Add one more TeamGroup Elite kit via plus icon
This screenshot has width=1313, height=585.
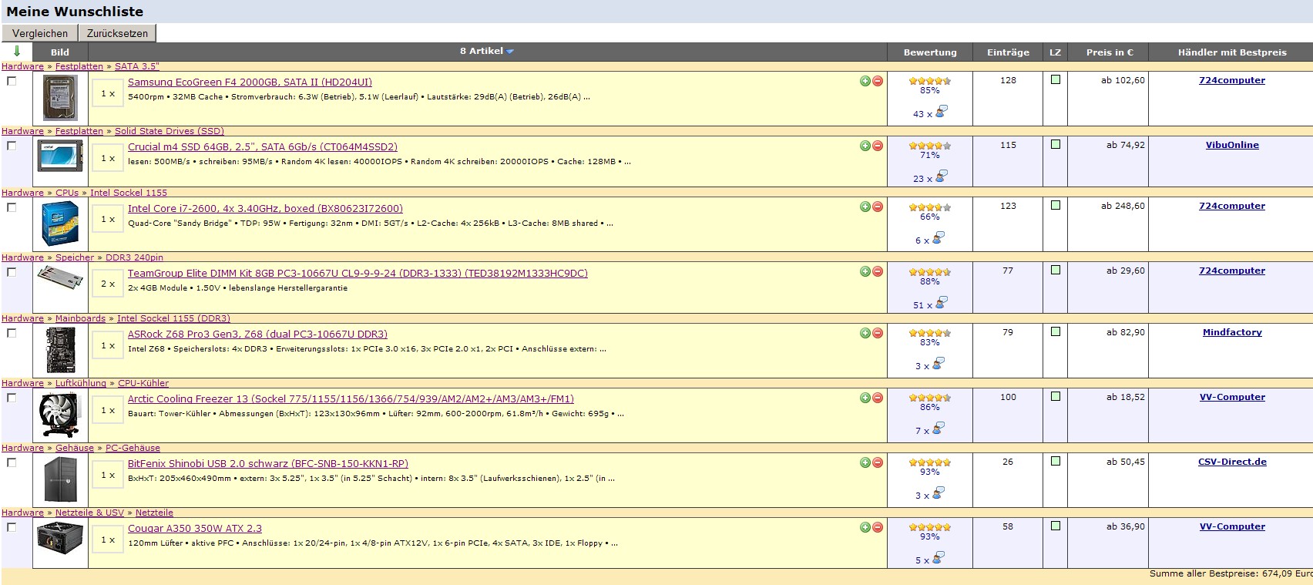pos(865,271)
